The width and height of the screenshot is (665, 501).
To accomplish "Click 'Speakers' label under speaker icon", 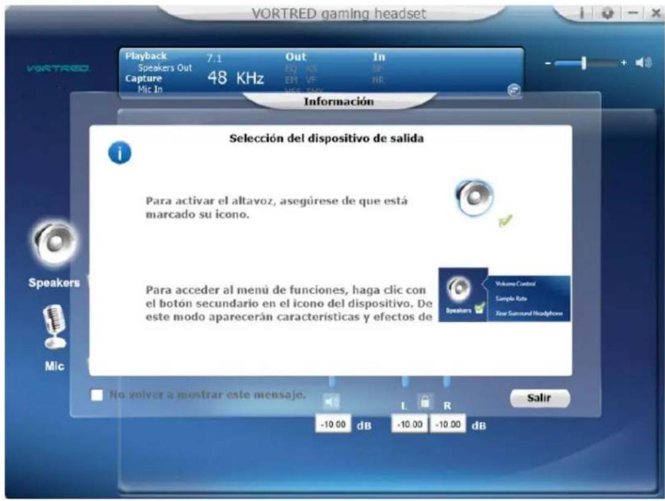I will pyautogui.click(x=54, y=282).
